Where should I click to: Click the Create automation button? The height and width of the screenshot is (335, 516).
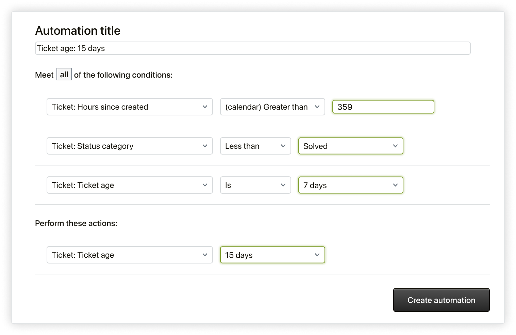pyautogui.click(x=441, y=300)
